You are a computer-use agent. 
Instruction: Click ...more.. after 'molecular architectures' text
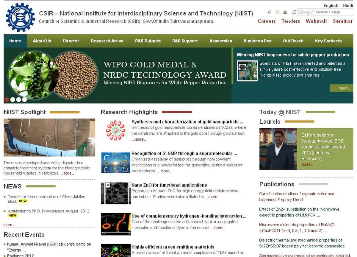pos(165,171)
